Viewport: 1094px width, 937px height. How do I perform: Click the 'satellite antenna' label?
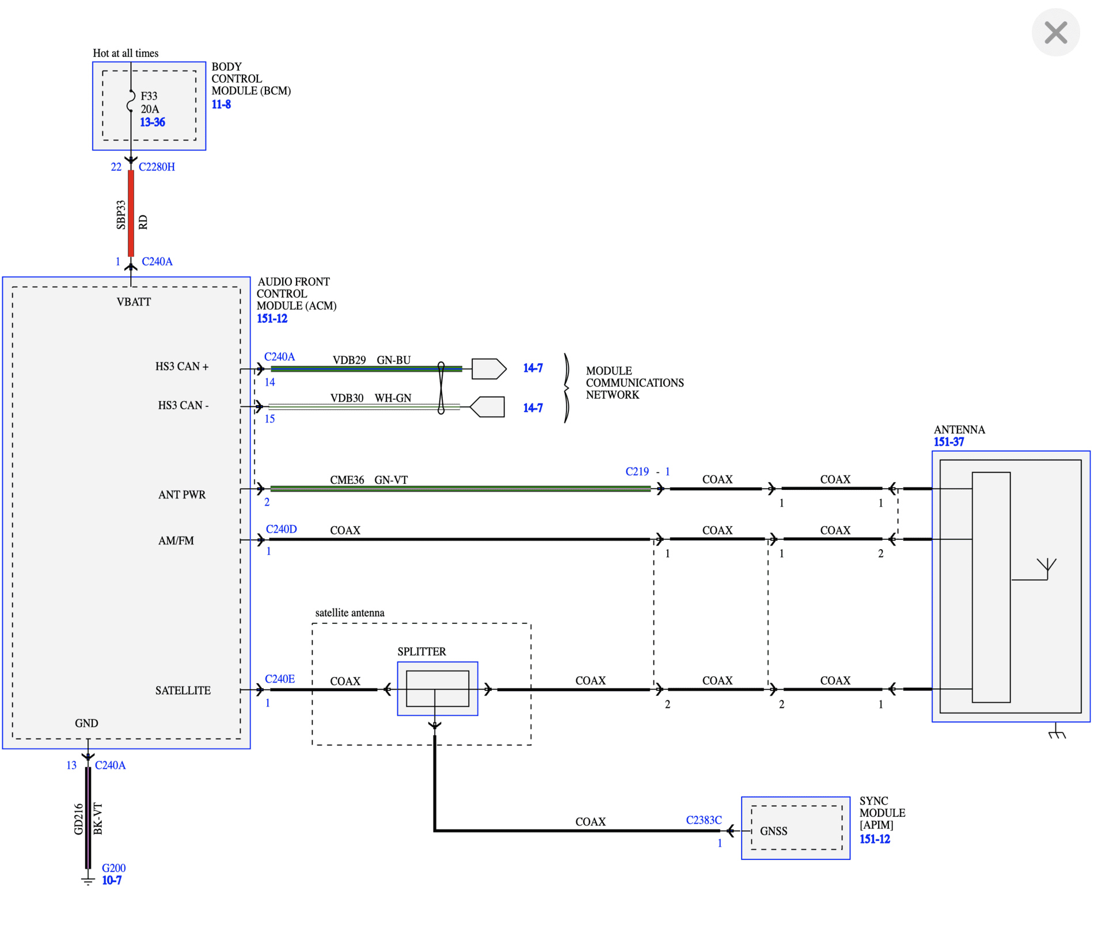click(350, 613)
